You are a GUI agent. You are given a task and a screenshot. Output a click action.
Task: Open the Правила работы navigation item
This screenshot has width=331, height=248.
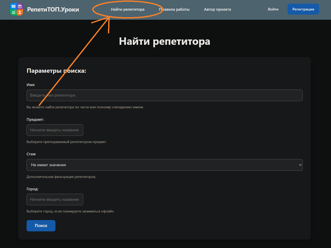coord(174,9)
